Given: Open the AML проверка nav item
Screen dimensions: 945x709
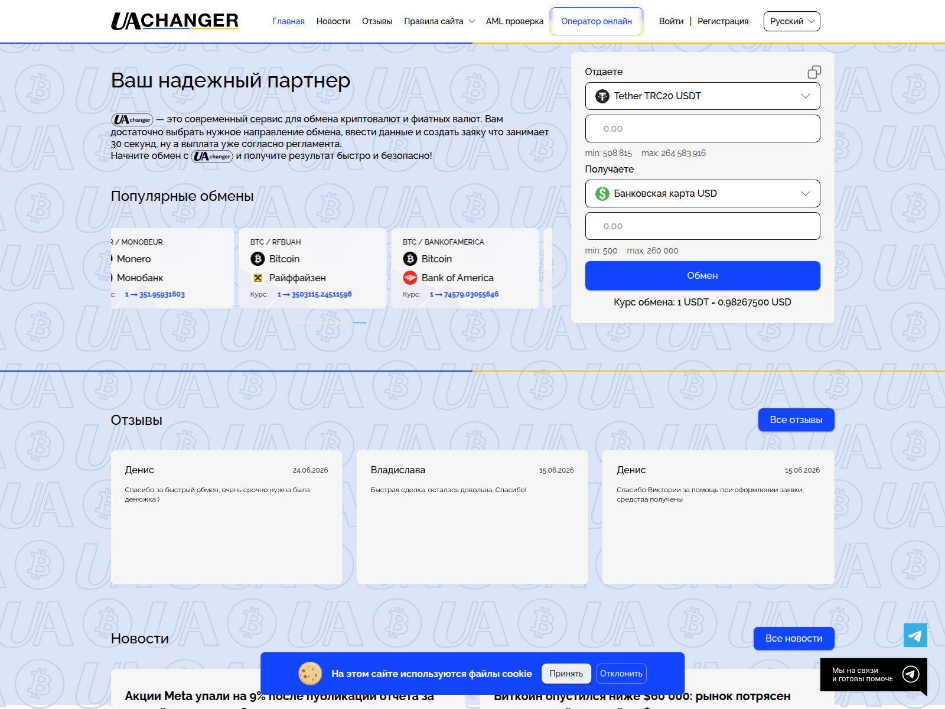Looking at the screenshot, I should pos(514,21).
